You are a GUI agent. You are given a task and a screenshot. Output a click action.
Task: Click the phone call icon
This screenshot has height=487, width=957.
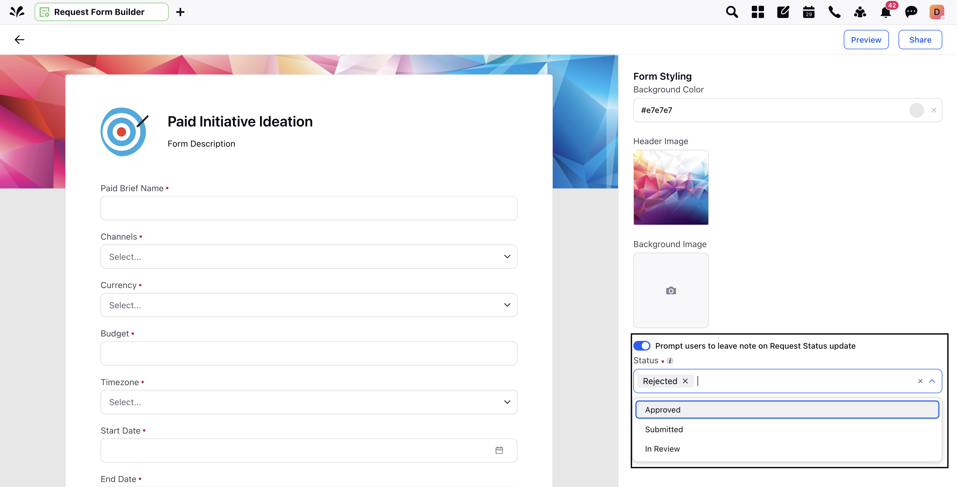coord(834,12)
